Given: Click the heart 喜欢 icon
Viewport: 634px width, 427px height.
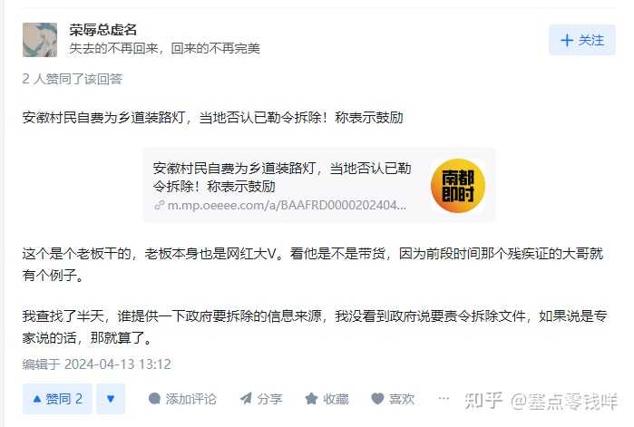Looking at the screenshot, I should coord(377,399).
